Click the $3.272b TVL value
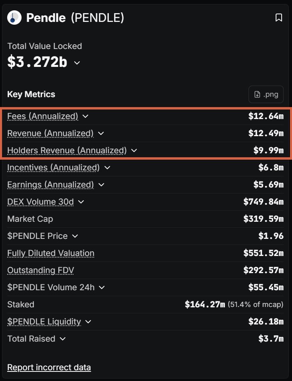Screen dimensions: 292x381 [37, 62]
